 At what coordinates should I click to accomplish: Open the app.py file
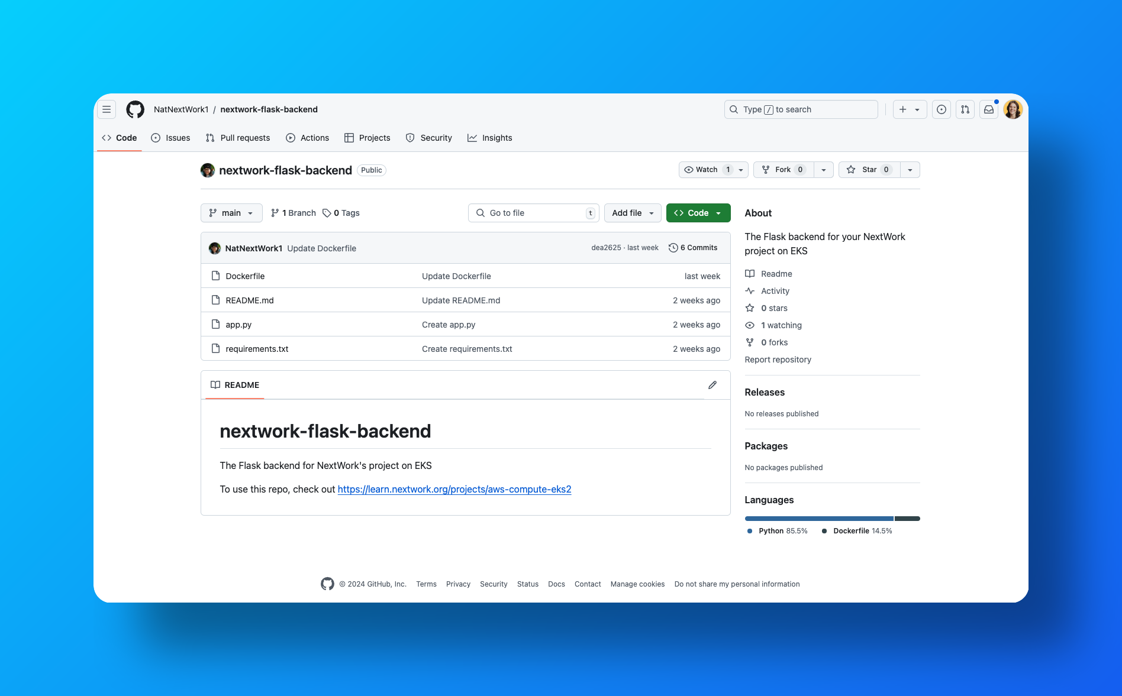[238, 325]
